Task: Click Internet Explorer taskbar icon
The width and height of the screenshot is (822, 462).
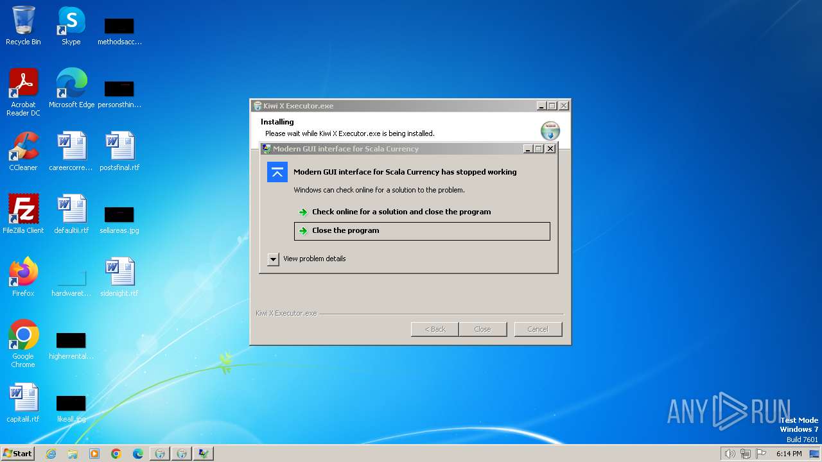Action: point(51,454)
